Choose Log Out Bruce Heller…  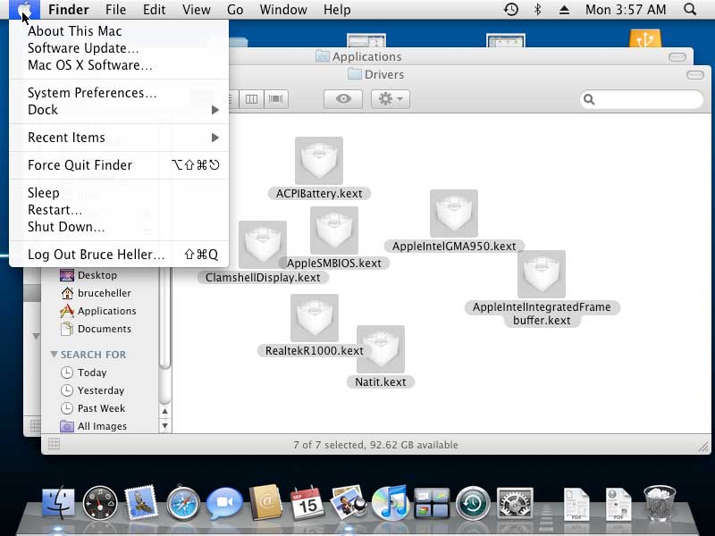tap(119, 255)
